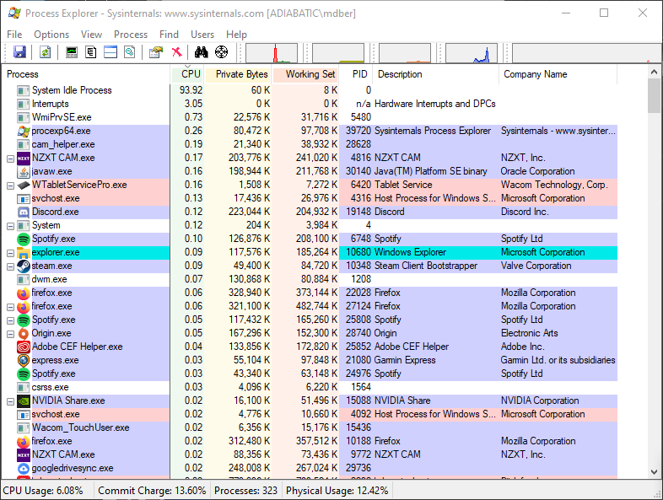Collapse the WTabletServicePro.exe tree node

[11, 186]
